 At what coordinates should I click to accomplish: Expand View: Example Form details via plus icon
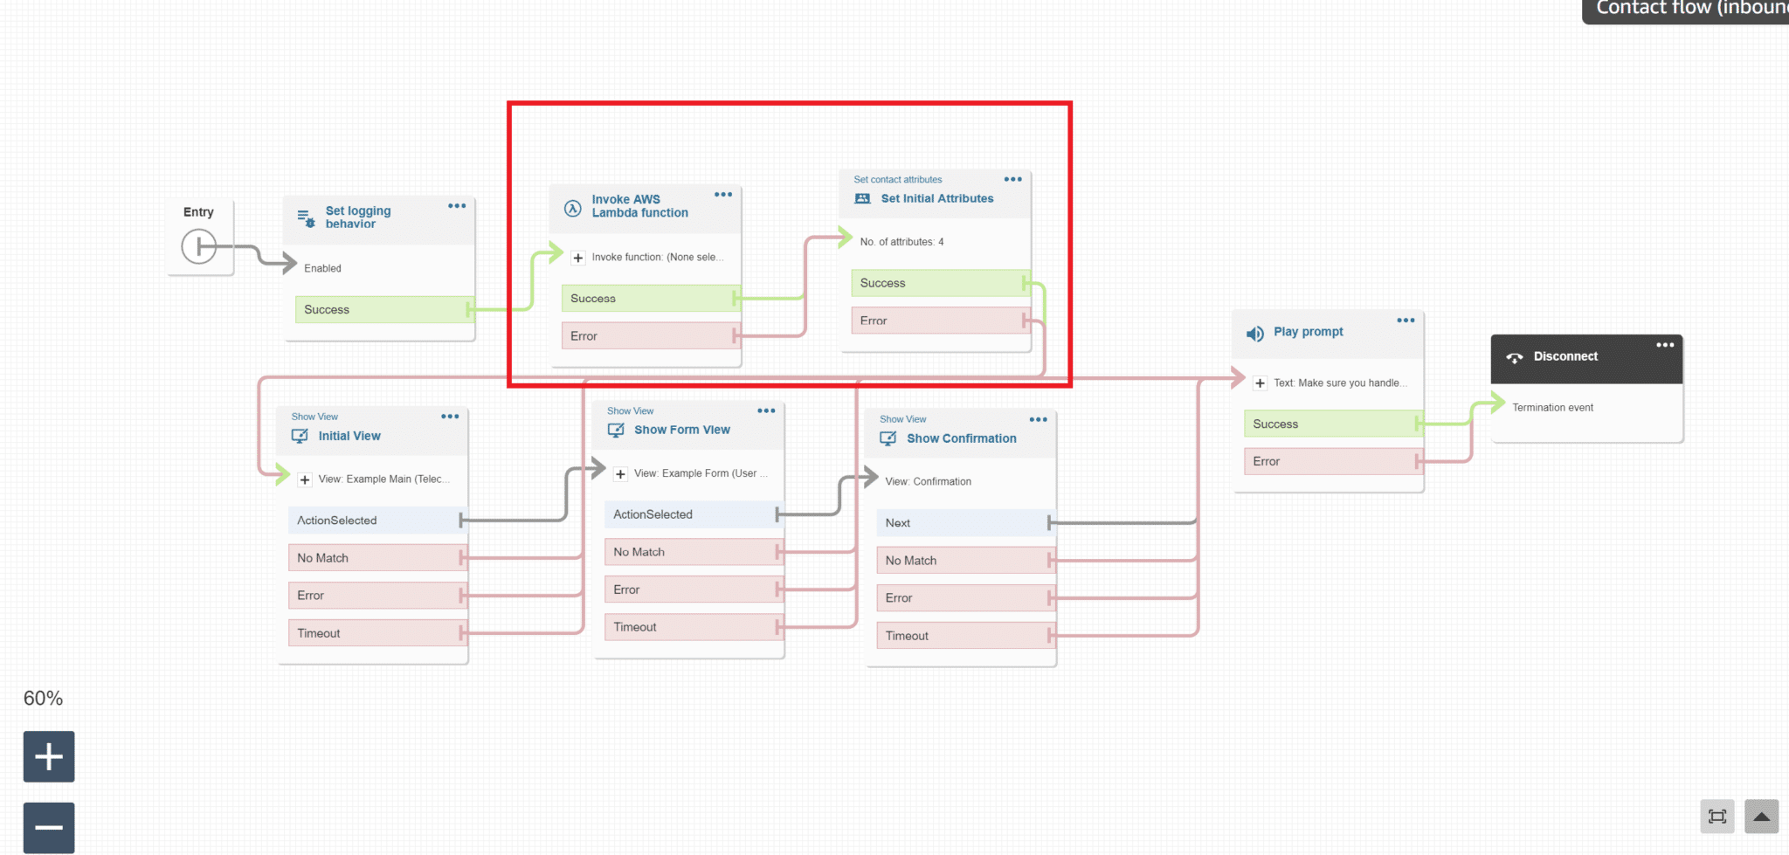tap(621, 473)
